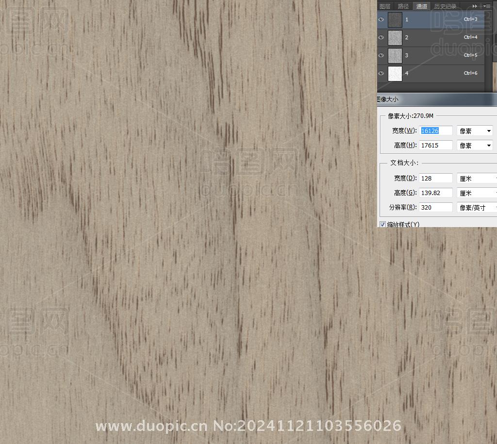This screenshot has height=444, width=497.
Task: Hide channel 4 with its eye icon
Action: pos(381,73)
